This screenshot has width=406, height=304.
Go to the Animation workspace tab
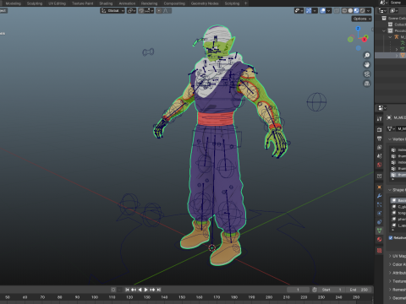[127, 3]
